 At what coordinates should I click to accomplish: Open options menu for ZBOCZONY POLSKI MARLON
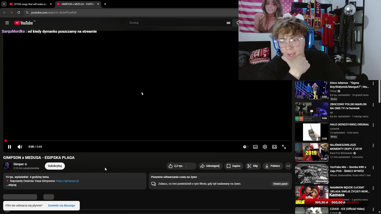tap(373, 105)
